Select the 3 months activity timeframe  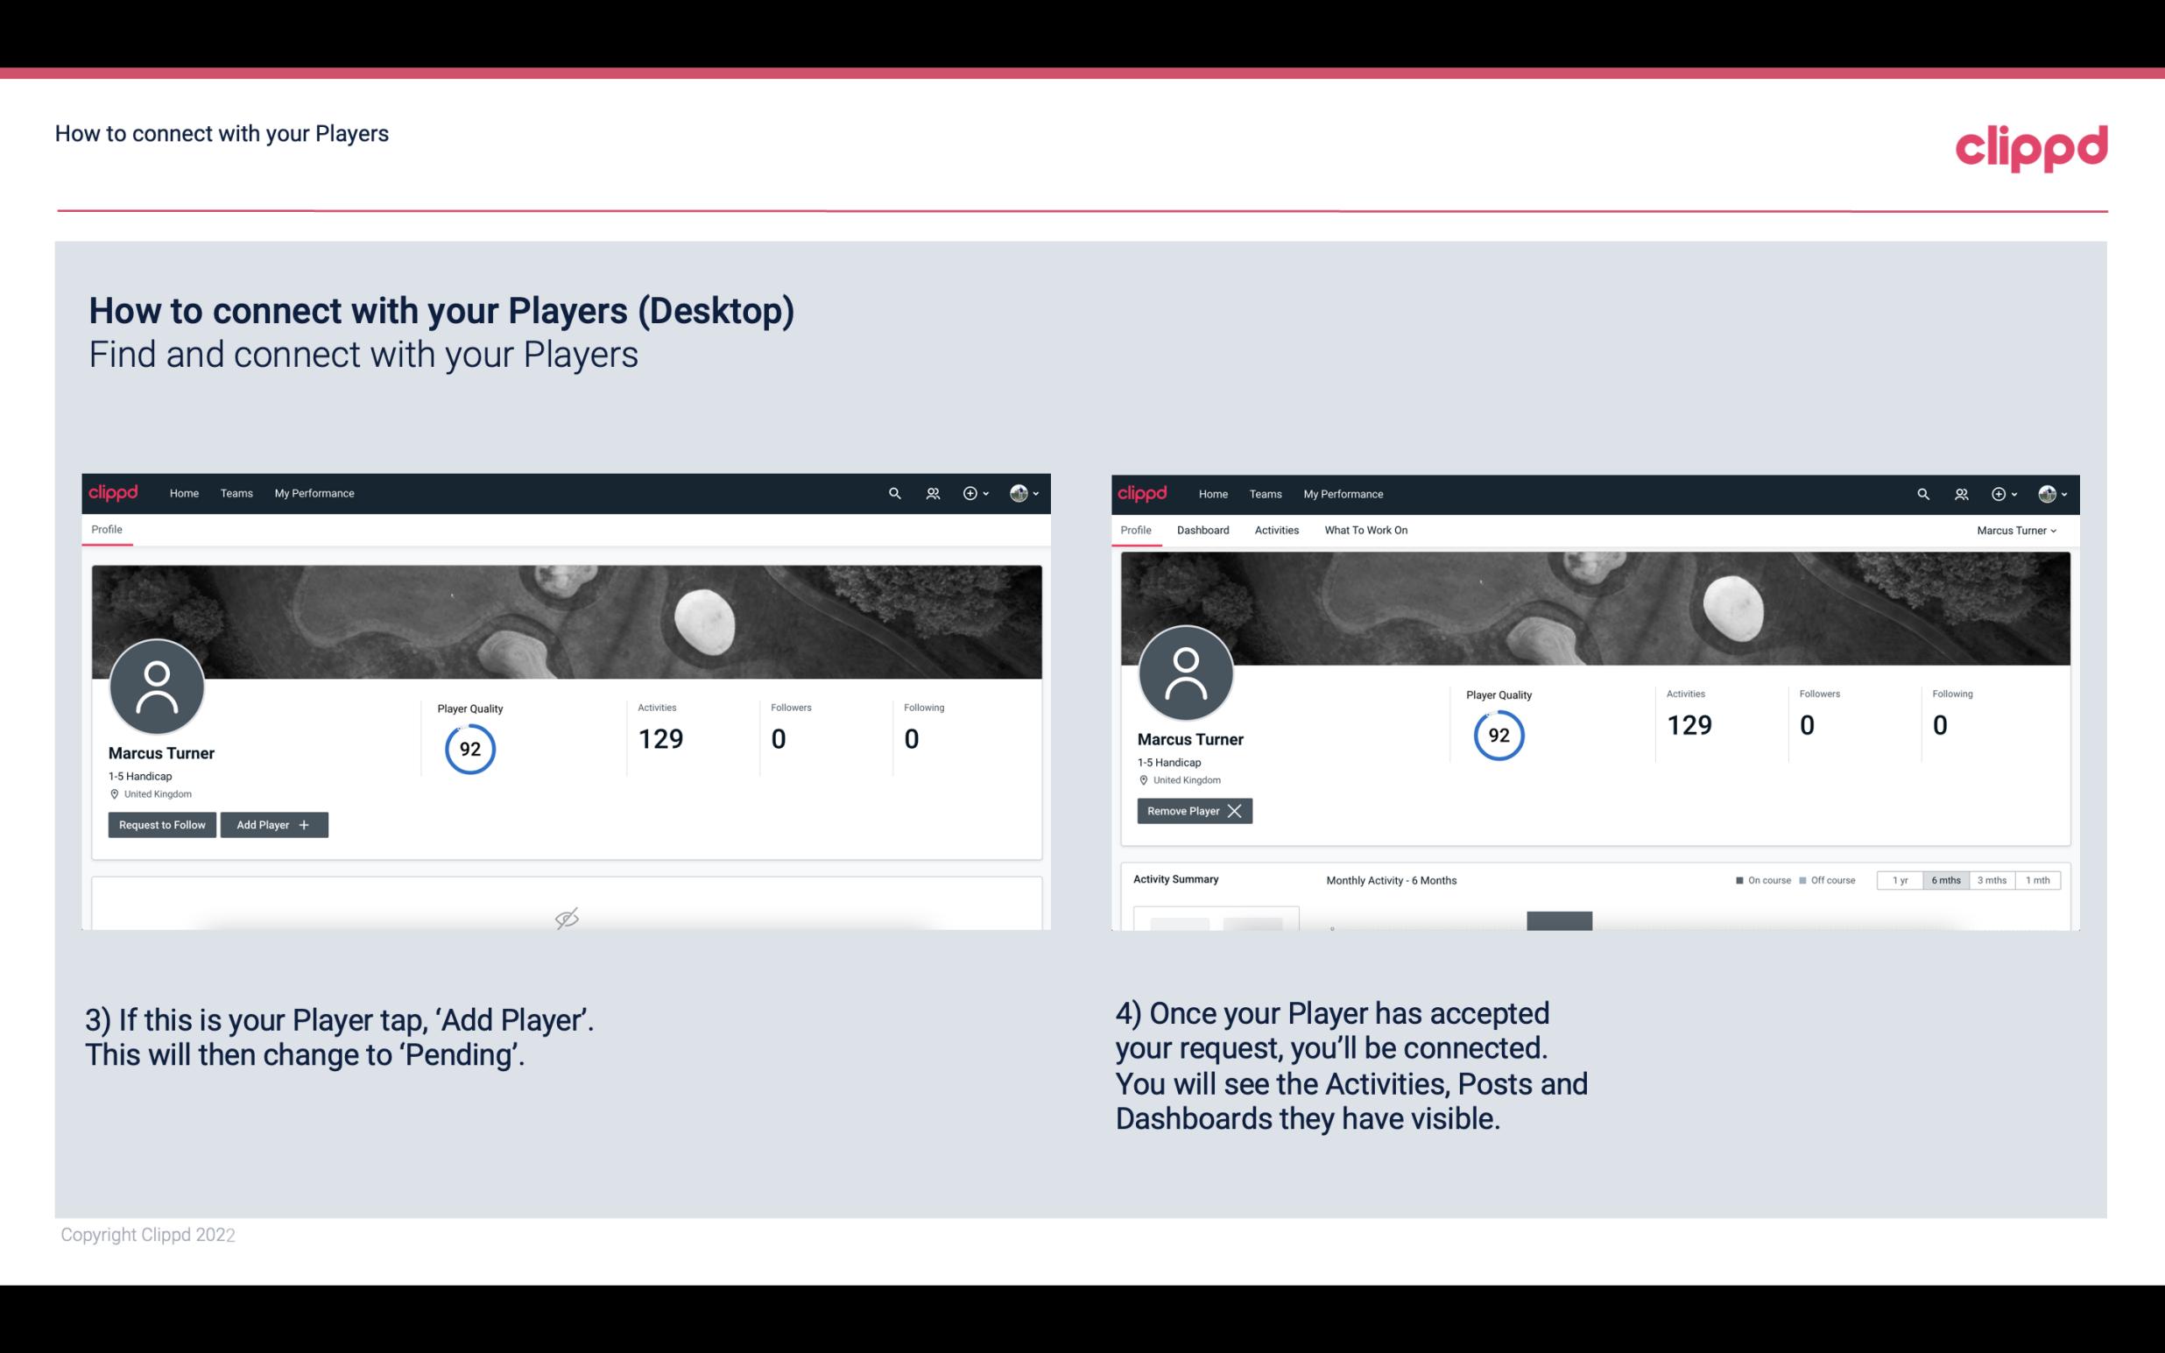(x=1992, y=879)
